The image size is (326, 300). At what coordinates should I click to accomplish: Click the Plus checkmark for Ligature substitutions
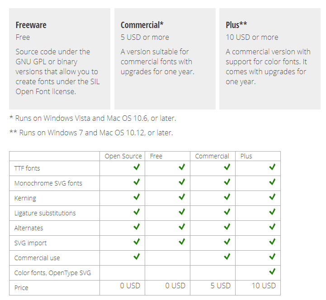(272, 212)
